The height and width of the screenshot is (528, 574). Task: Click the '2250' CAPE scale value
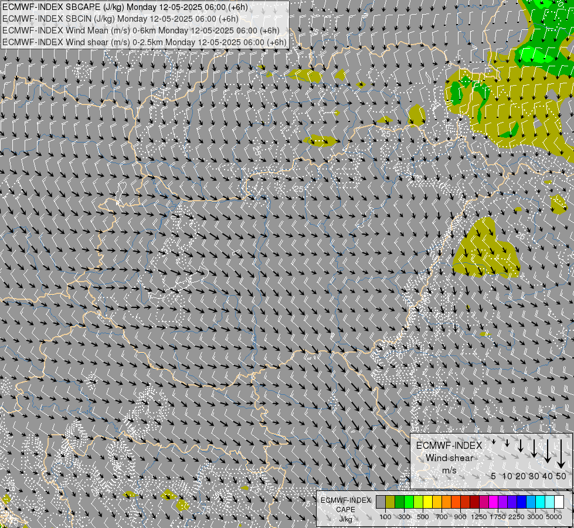point(517,517)
